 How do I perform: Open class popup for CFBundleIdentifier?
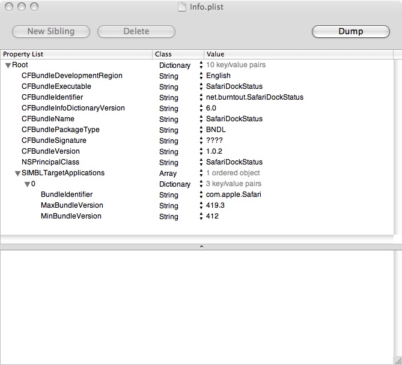(201, 97)
